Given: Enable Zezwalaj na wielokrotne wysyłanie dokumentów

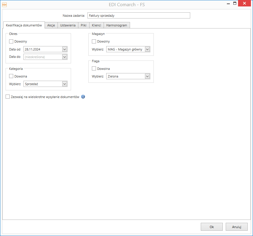Looking at the screenshot, I should (x=8, y=97).
